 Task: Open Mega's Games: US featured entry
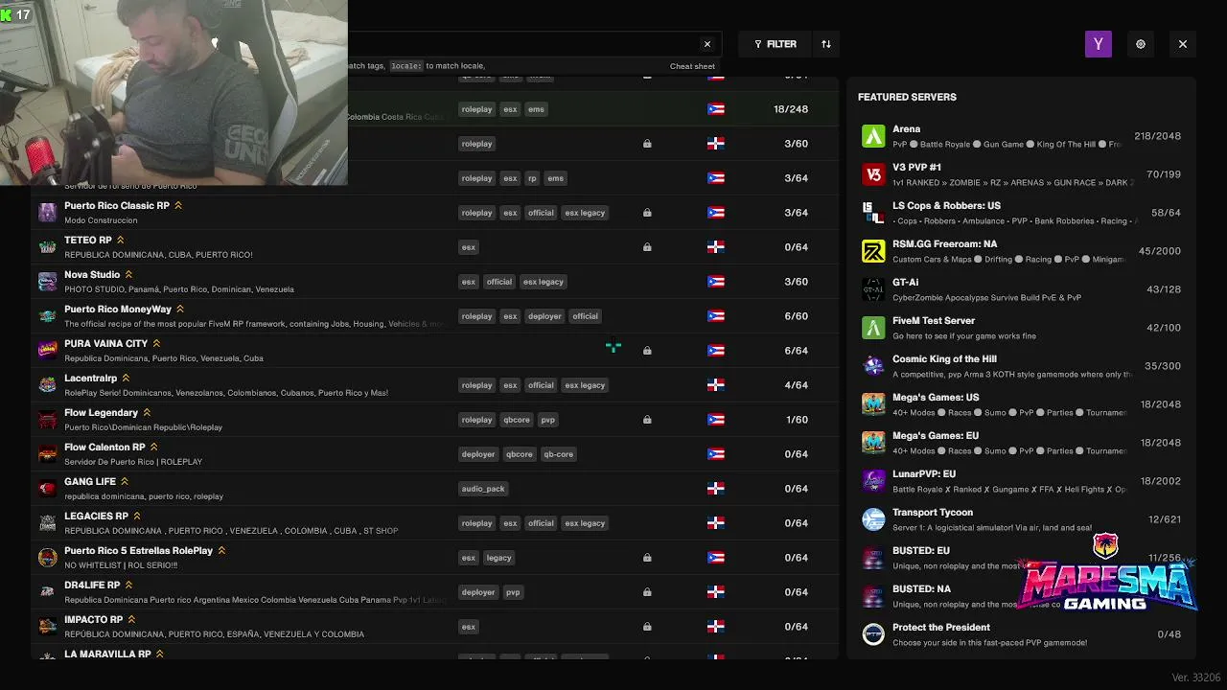(x=1021, y=404)
